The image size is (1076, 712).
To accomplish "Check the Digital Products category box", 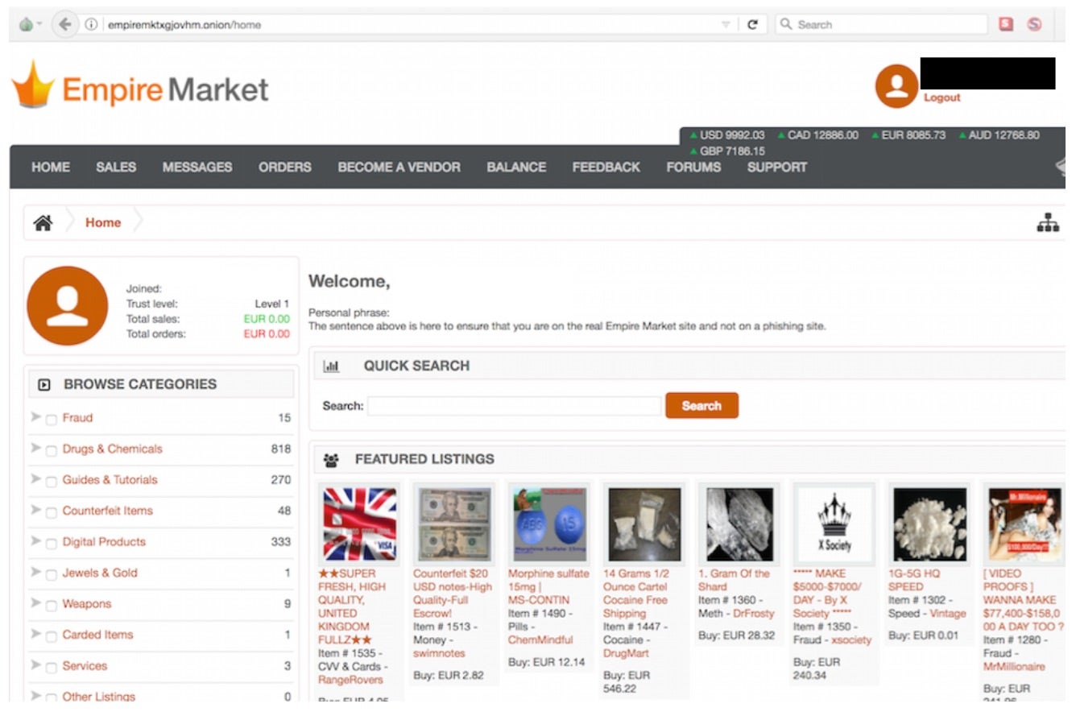I will coord(52,543).
